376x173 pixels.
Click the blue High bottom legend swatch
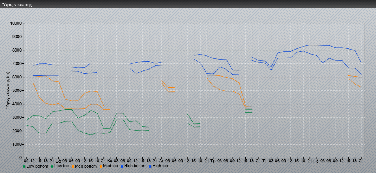click(123, 166)
